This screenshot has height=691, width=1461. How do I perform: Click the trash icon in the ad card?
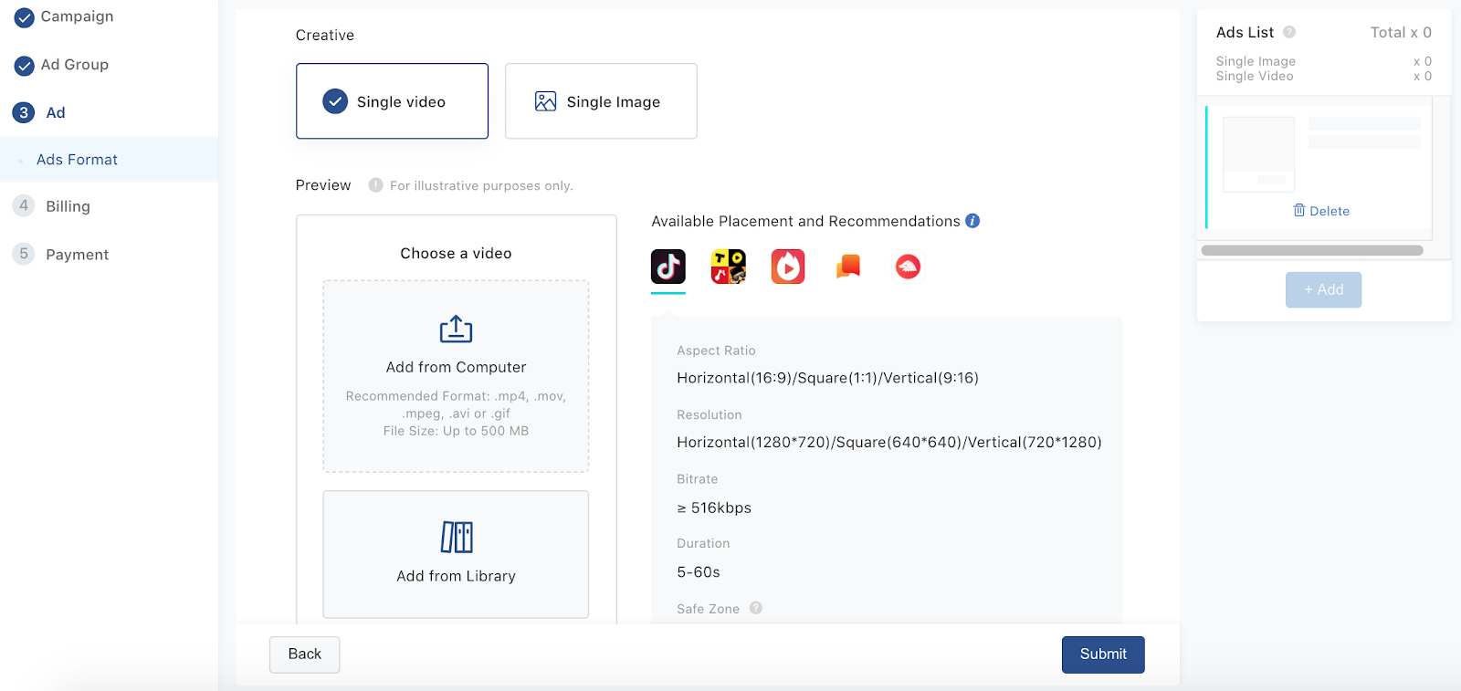[1299, 210]
